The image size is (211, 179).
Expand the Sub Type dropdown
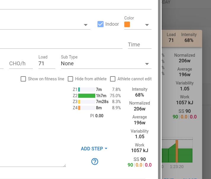[147, 64]
